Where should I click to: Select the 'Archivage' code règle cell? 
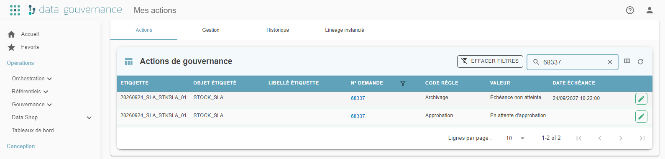(x=437, y=97)
